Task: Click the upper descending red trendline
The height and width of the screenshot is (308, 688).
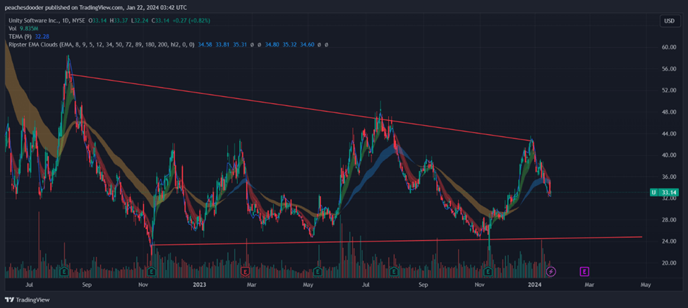Action: click(x=301, y=107)
